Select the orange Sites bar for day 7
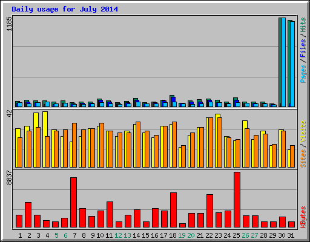The height and width of the screenshot is (242, 310). point(74,145)
